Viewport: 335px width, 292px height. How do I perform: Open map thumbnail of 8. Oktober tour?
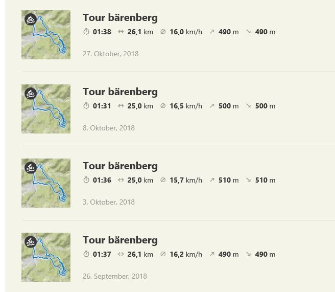46,109
